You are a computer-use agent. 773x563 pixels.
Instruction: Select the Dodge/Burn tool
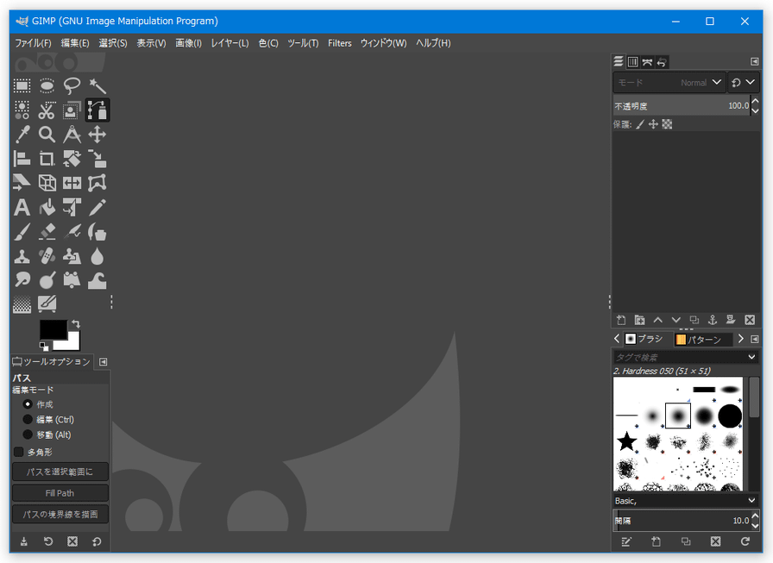[x=47, y=280]
